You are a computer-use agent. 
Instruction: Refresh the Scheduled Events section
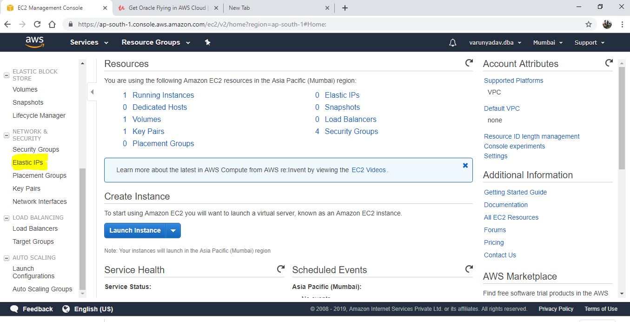[x=469, y=269]
